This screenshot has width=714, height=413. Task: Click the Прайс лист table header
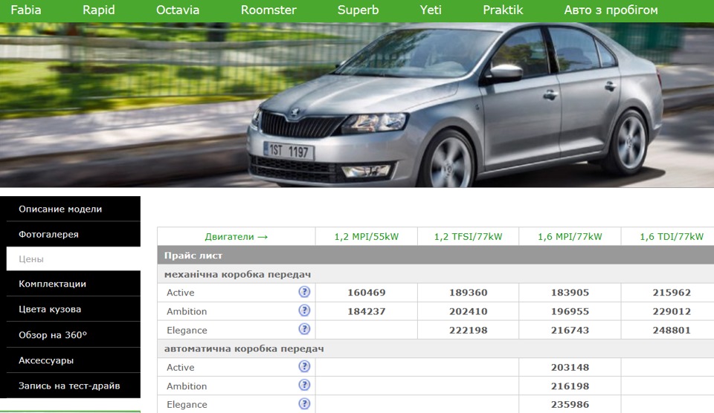pos(436,256)
